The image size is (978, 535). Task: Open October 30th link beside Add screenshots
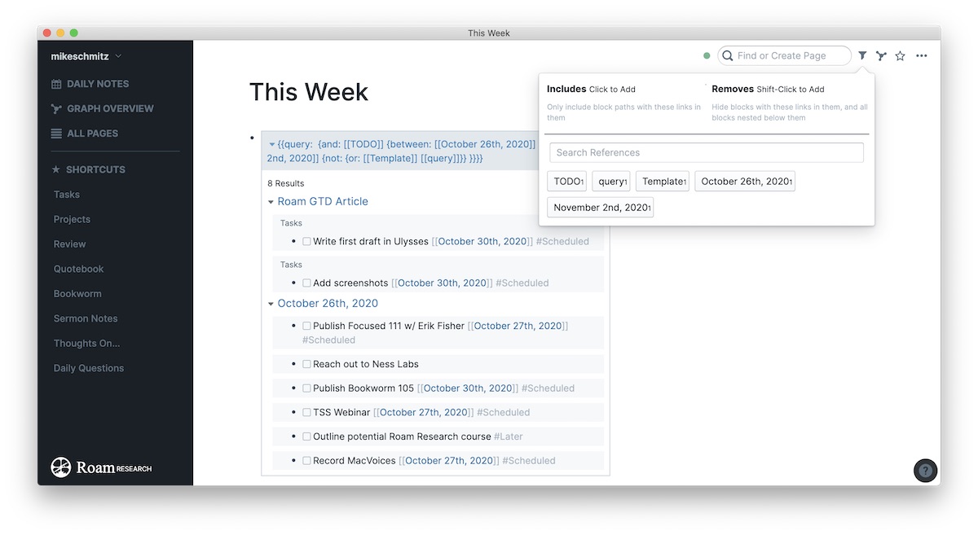442,283
